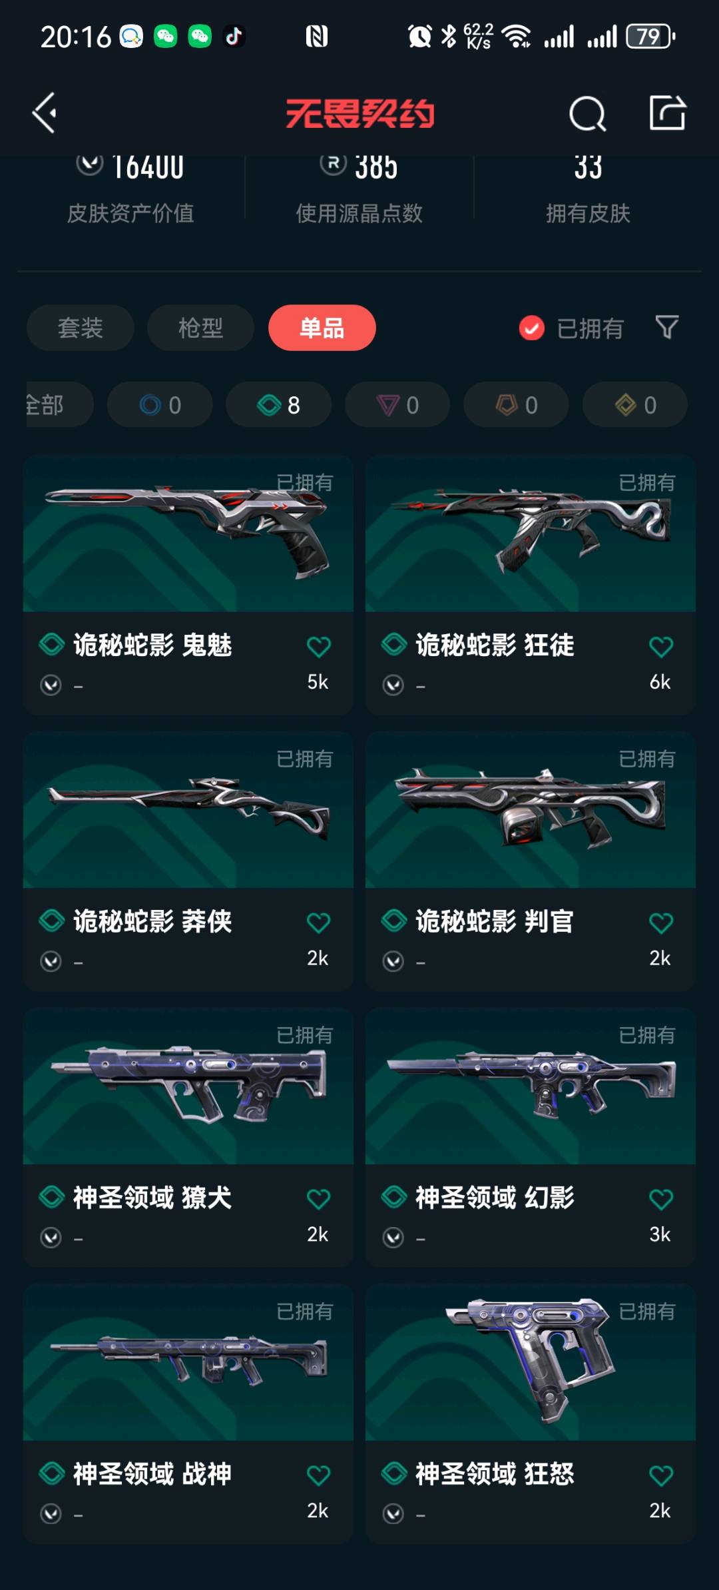Tap heart on 神圣领域 獠犬 card

318,1199
